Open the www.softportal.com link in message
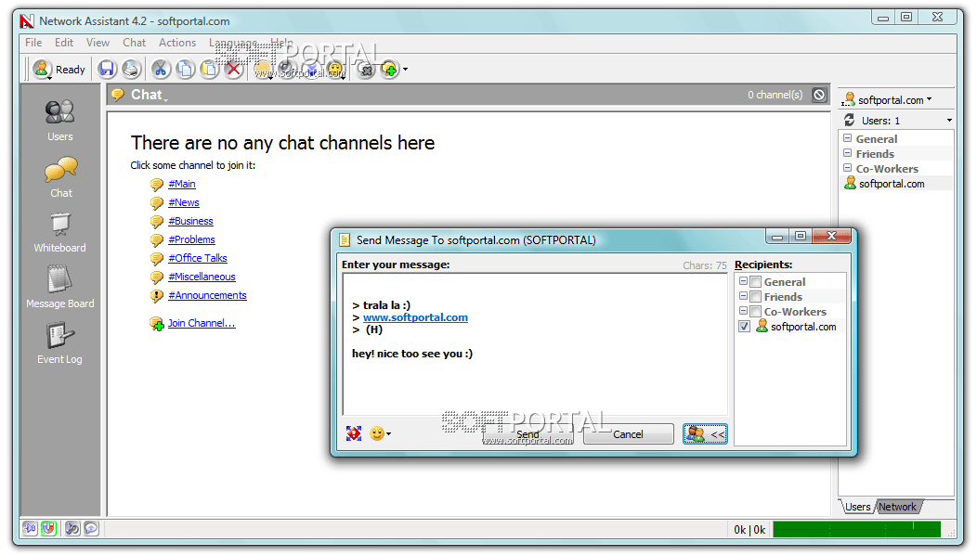Viewport: 977px width, 555px height. 416,317
